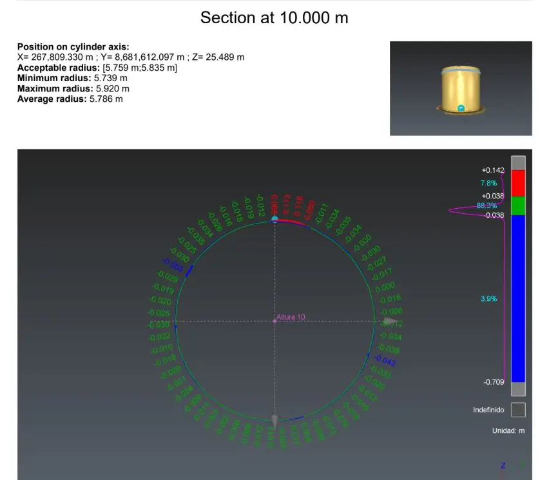This screenshot has width=549, height=480.
Task: Click the Section at 10.000 m title
Action: 274,17
